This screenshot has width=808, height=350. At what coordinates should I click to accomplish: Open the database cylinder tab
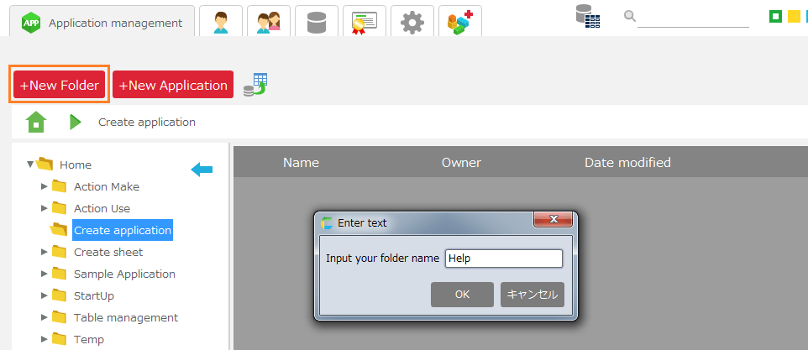point(317,22)
